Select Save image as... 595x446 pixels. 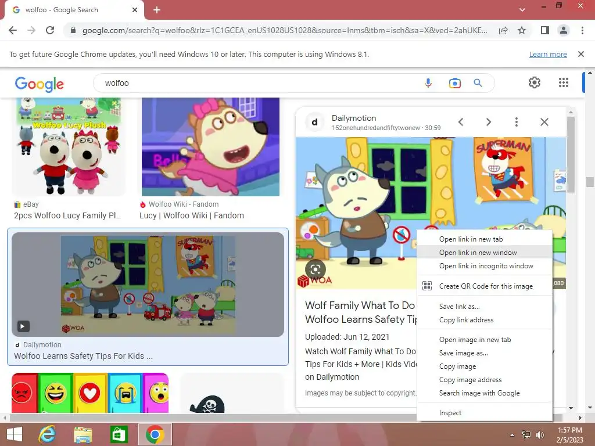coord(484,353)
